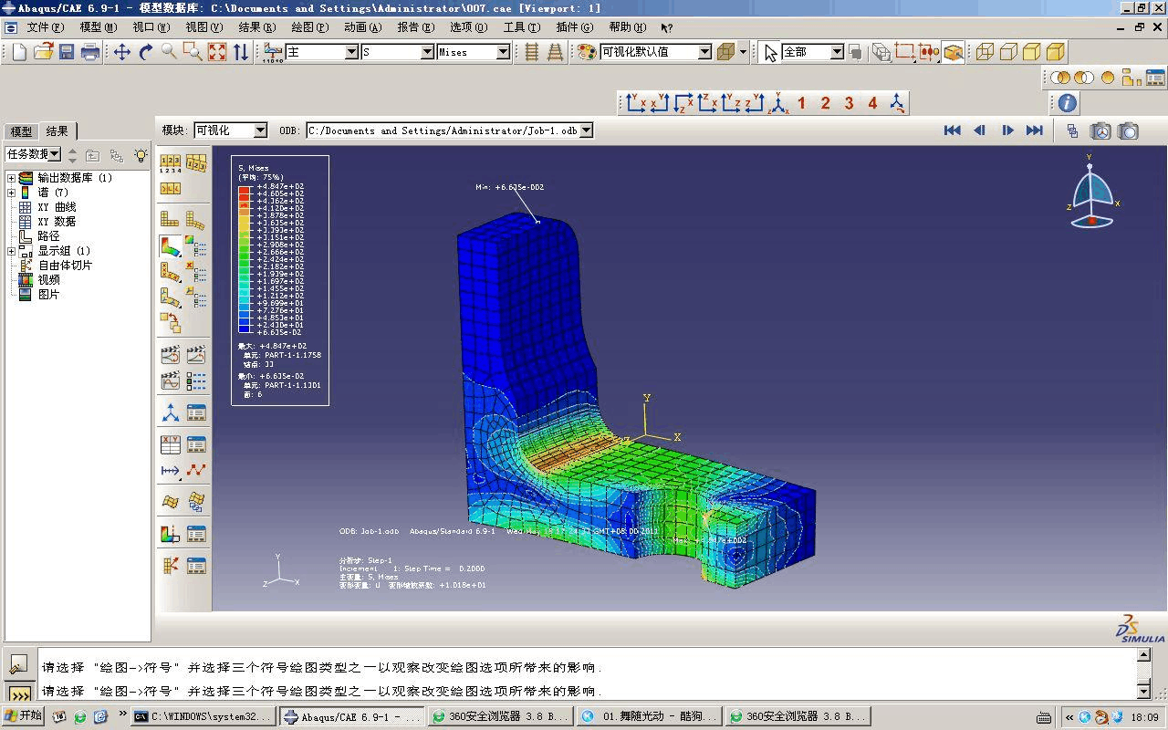
Task: Enable shaded render style
Action: click(x=1054, y=52)
